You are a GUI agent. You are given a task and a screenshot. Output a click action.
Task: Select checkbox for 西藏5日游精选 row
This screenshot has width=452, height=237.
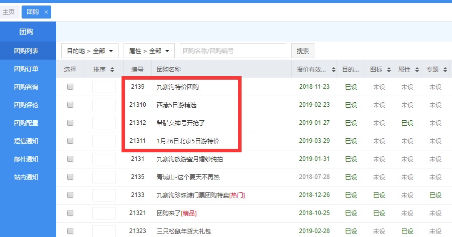coord(70,105)
